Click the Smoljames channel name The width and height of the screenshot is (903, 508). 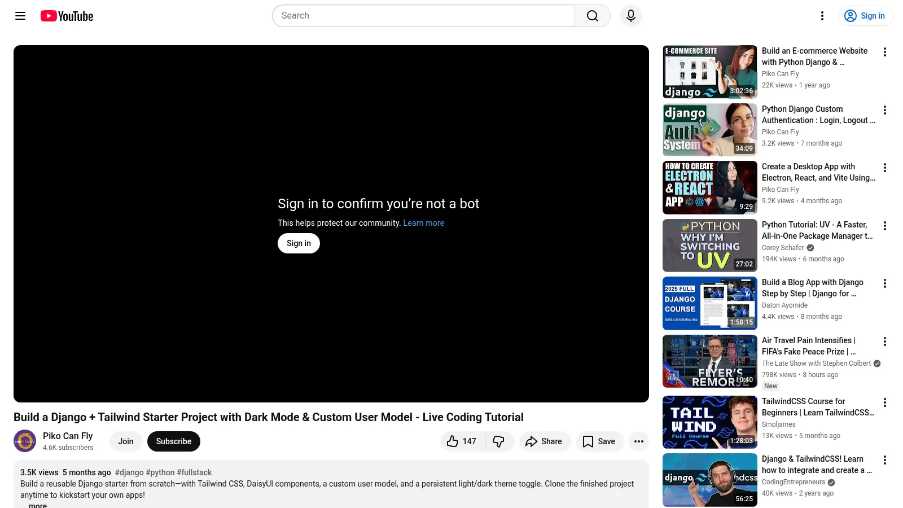[x=779, y=424]
